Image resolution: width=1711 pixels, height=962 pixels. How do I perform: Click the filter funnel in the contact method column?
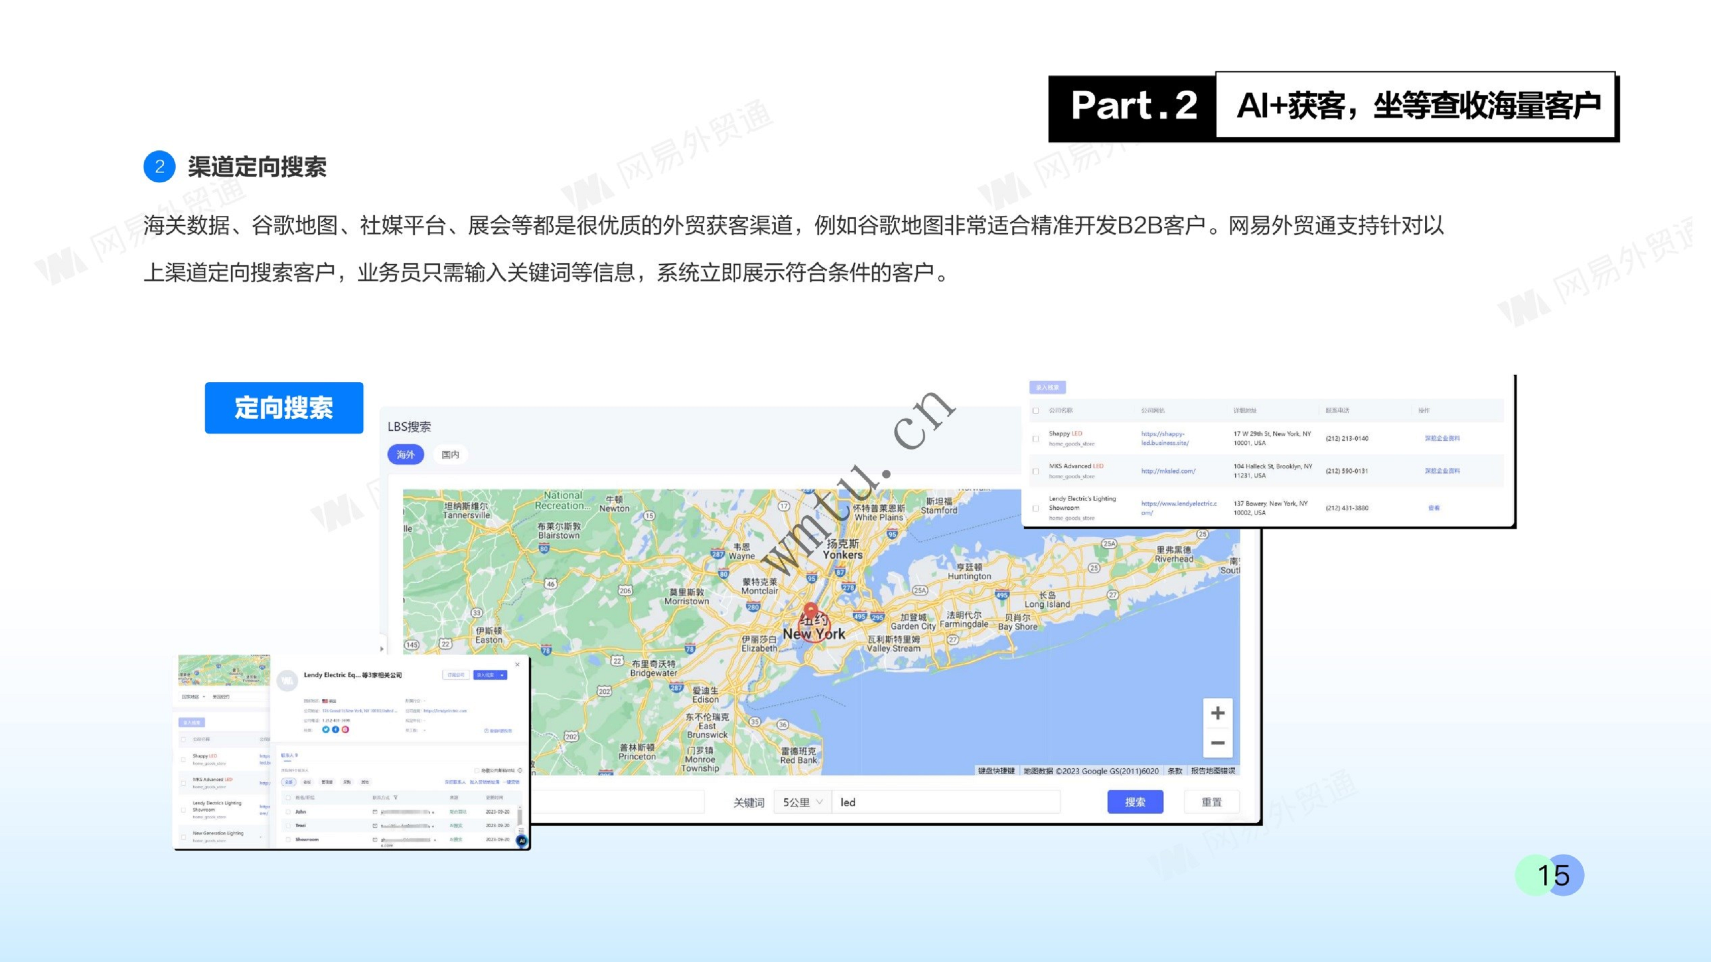click(x=396, y=797)
